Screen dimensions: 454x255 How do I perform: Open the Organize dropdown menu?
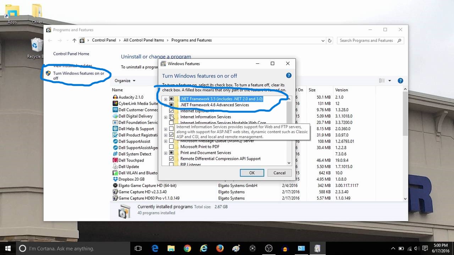(x=125, y=81)
